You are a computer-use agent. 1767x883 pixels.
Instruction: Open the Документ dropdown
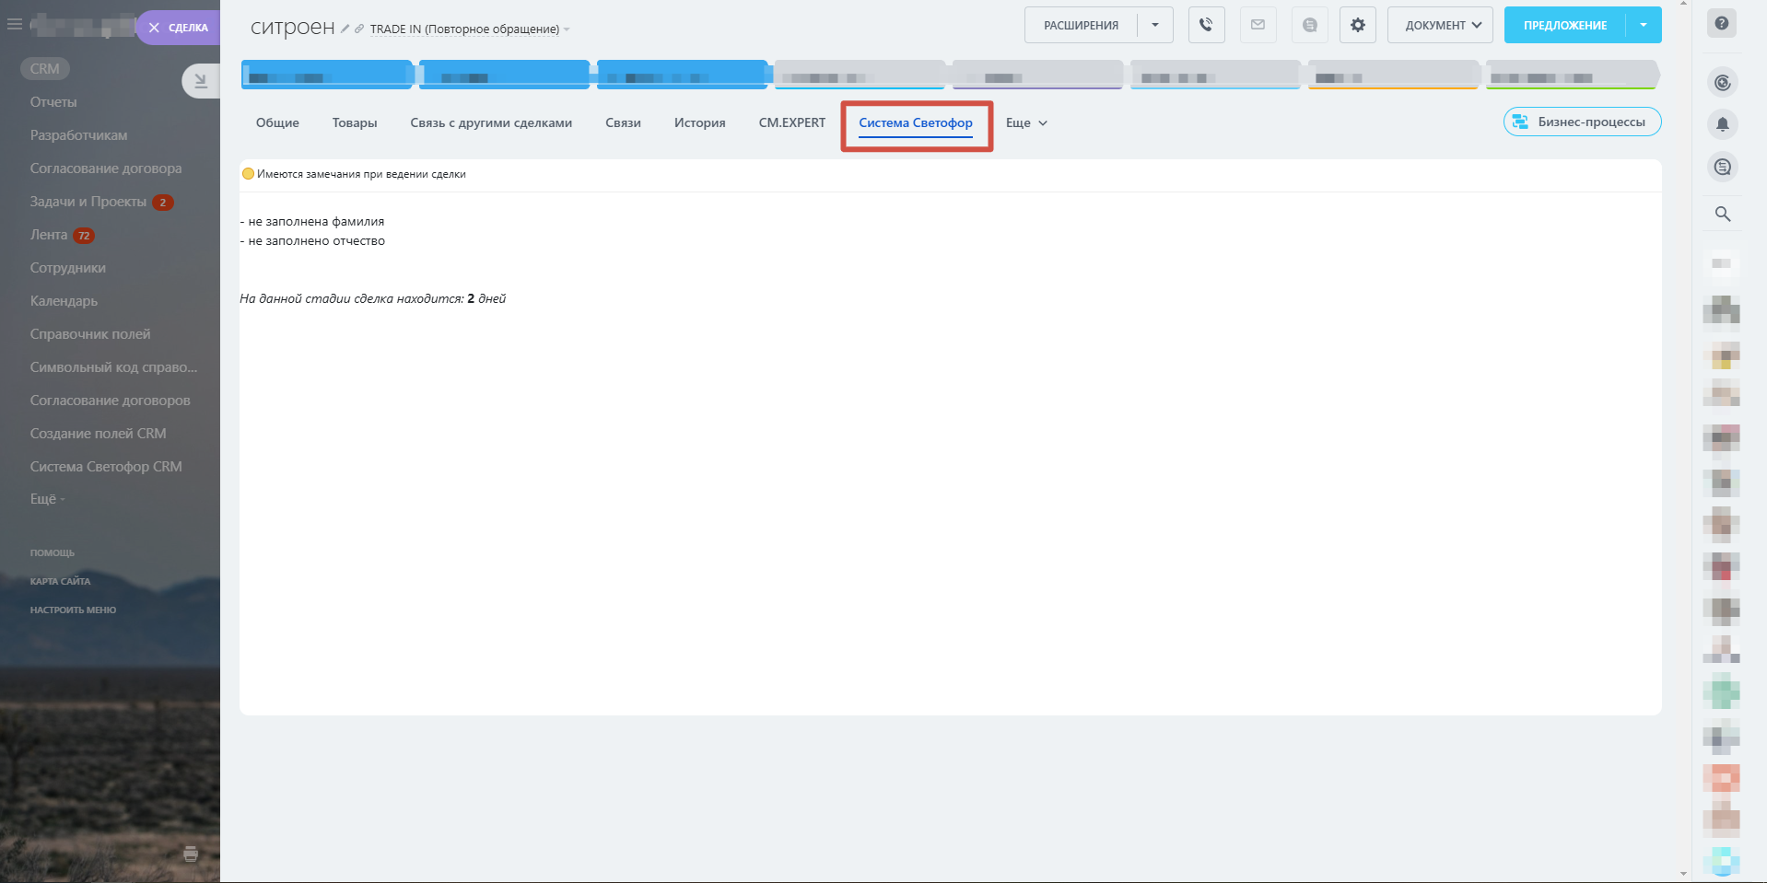tap(1440, 25)
